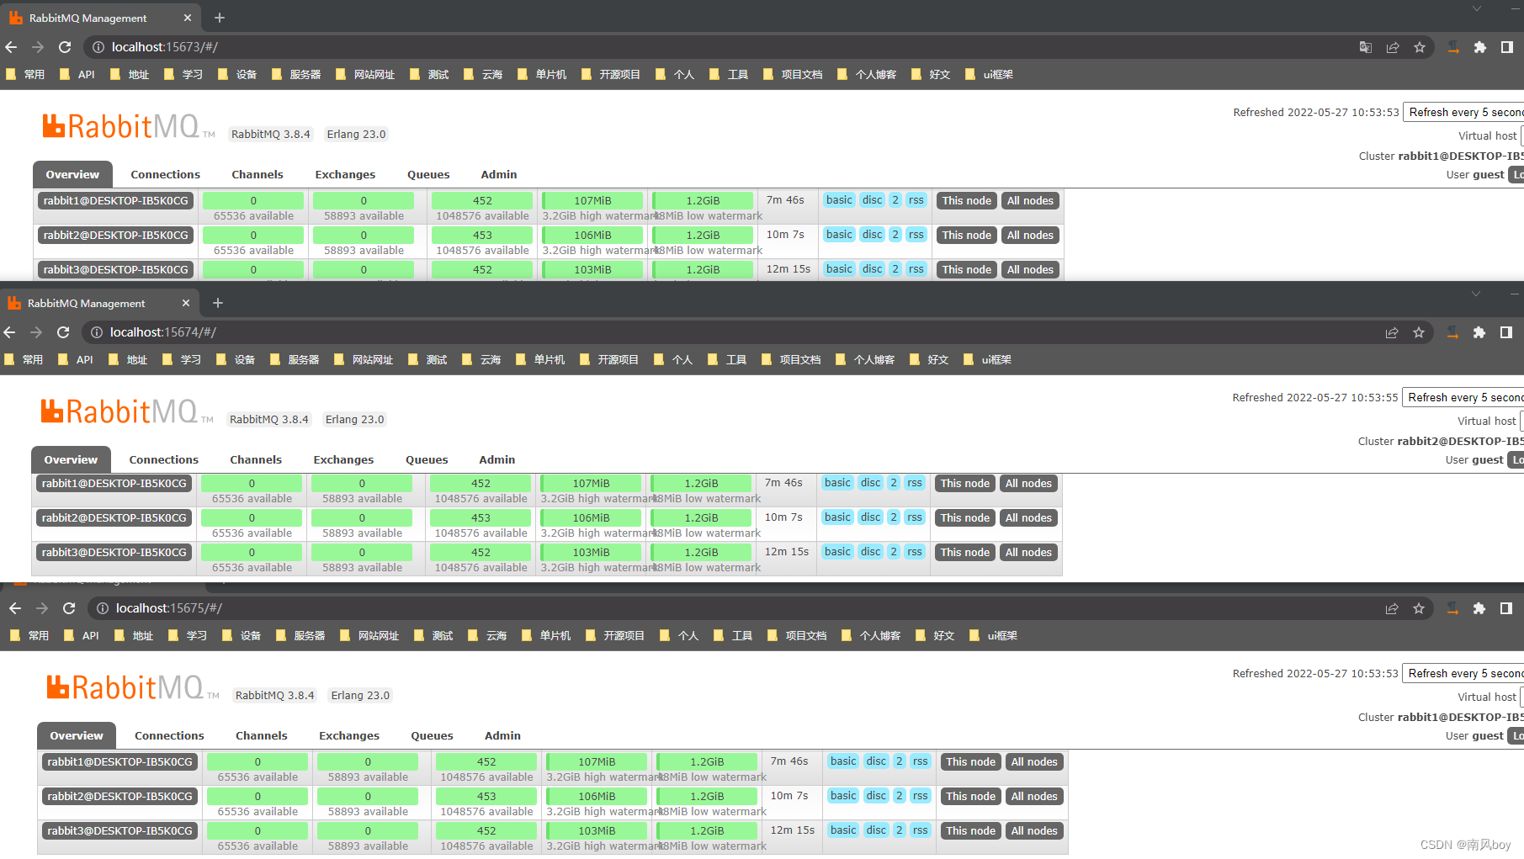Open extensions puzzle icon in localhost:15674 window
This screenshot has width=1524, height=859.
point(1479,332)
